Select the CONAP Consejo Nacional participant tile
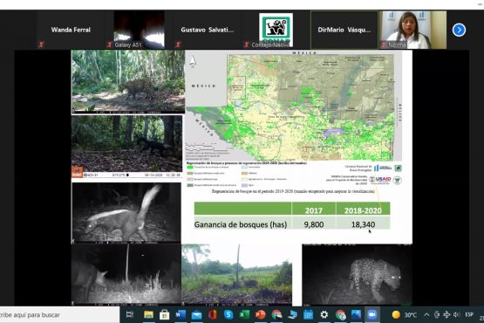 [276, 30]
